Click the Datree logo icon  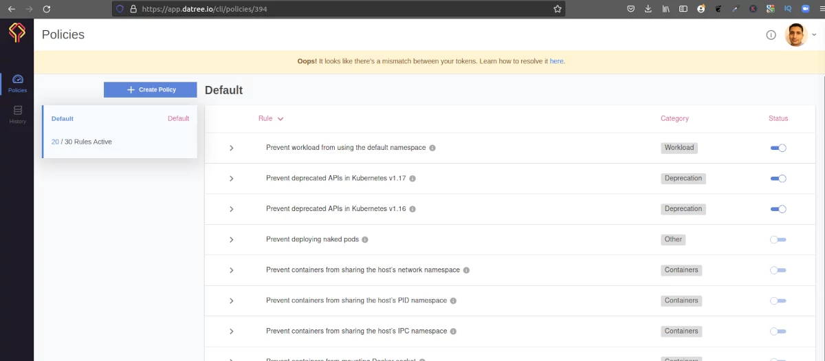(16, 34)
